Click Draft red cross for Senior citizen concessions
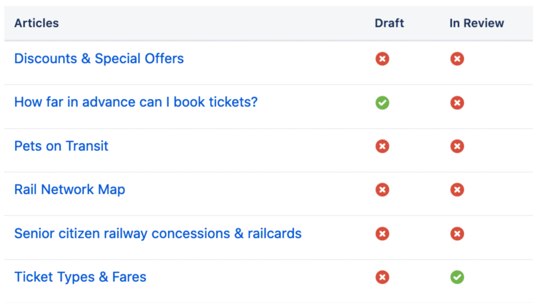The width and height of the screenshot is (533, 303). (x=382, y=234)
